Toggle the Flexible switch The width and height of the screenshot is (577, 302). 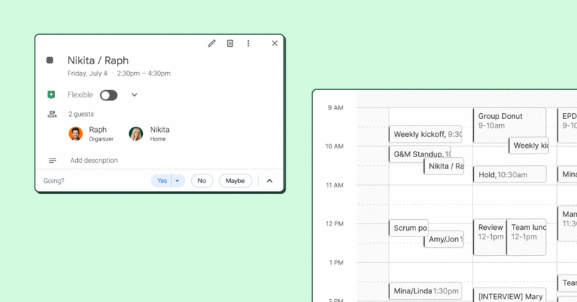click(x=109, y=95)
